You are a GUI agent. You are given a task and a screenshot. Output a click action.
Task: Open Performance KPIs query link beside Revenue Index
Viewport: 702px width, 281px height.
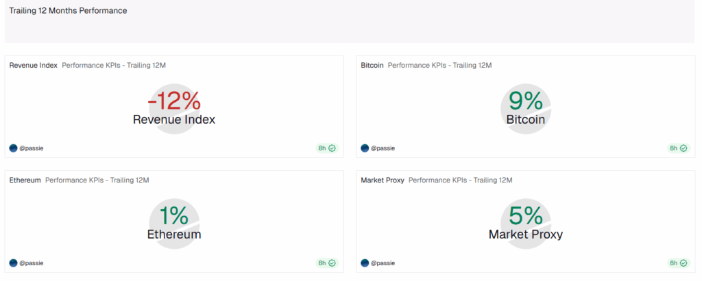[x=114, y=66]
